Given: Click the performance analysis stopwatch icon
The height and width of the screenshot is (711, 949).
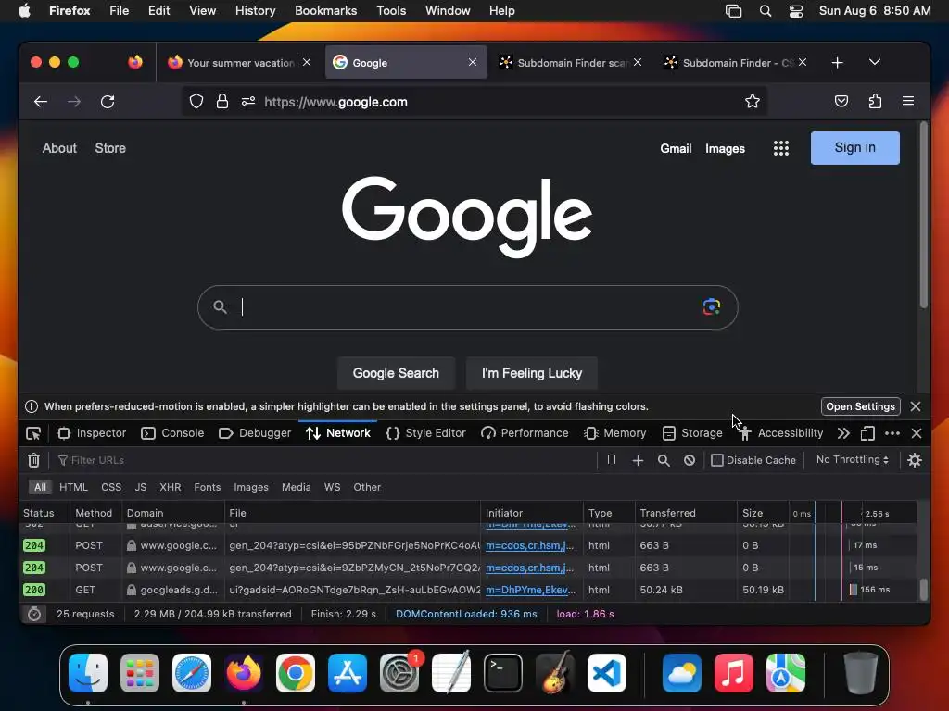Looking at the screenshot, I should (x=34, y=614).
